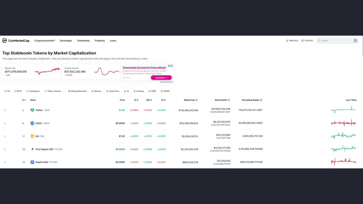Select the Gaming category filter
Image resolution: width=363 pixels, height=204 pixels.
point(139,91)
